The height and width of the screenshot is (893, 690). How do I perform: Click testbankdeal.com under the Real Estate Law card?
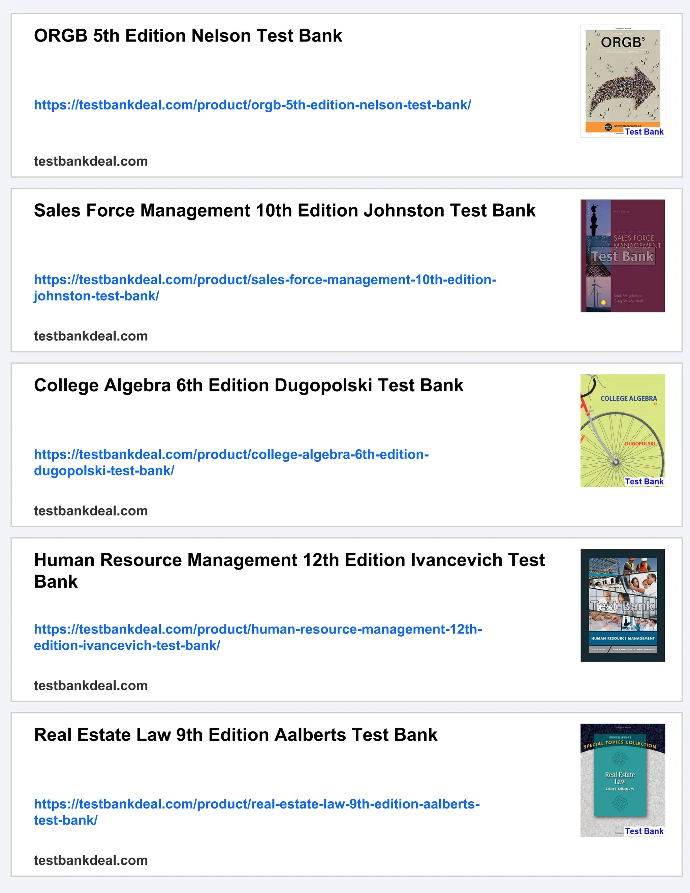(91, 861)
